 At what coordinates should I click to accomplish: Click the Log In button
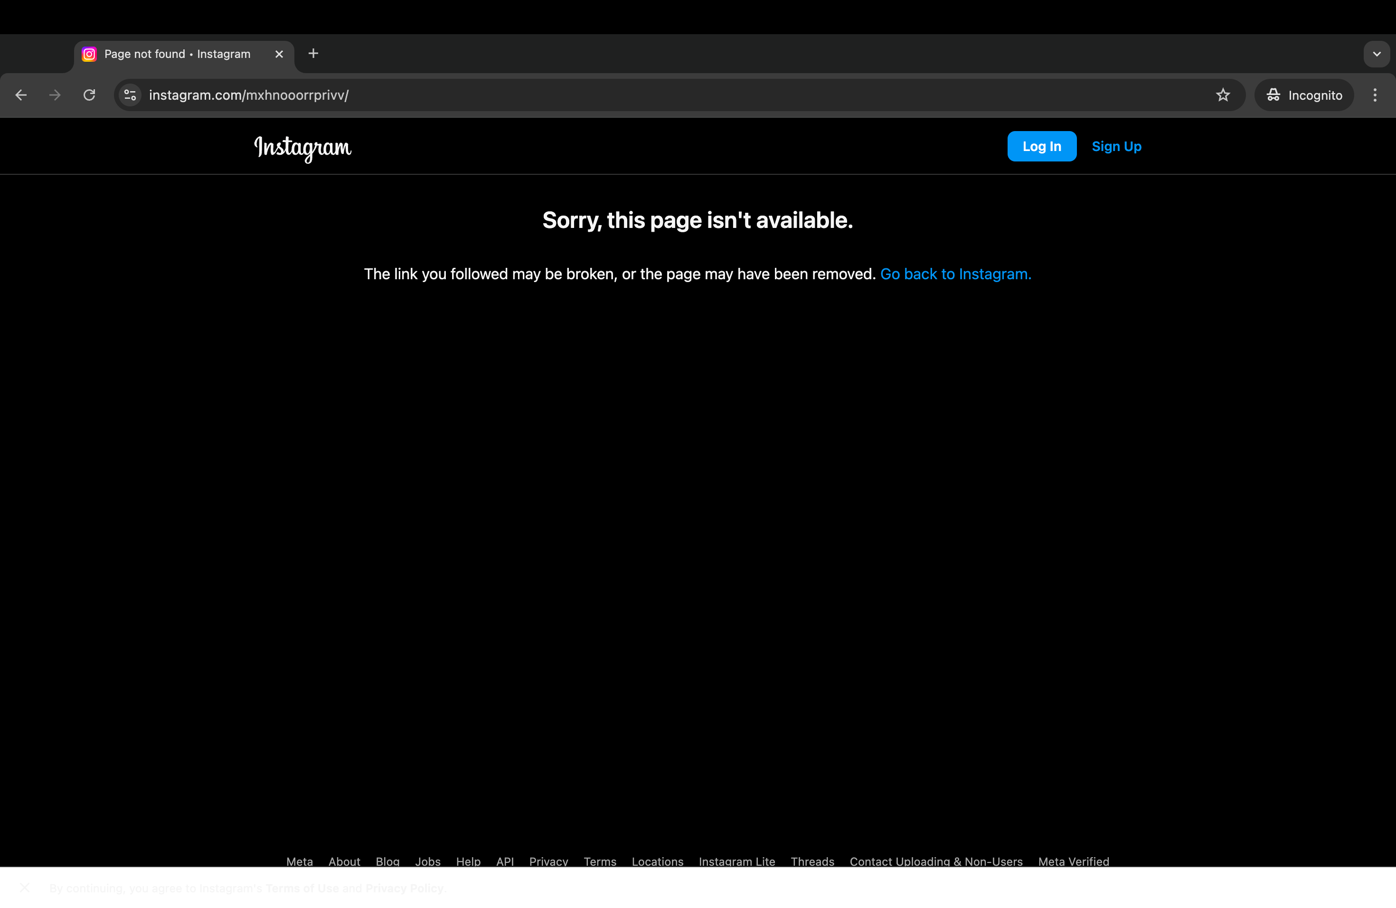point(1042,146)
